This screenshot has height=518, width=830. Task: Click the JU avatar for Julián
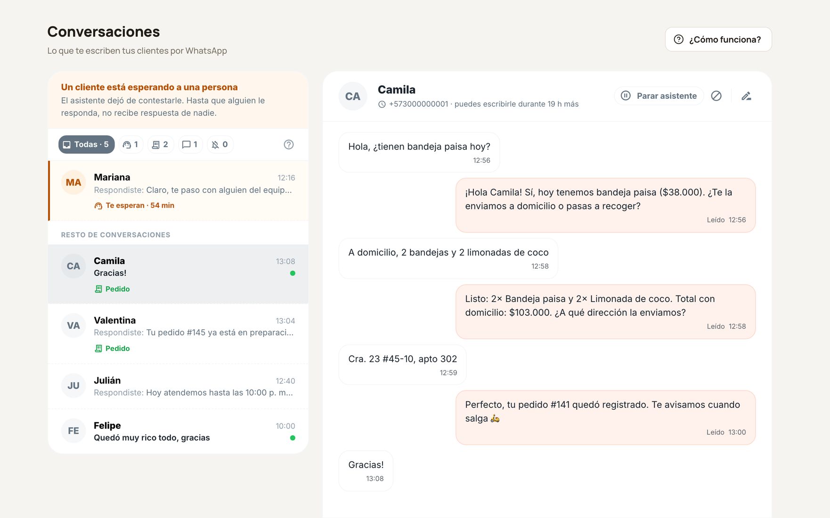tap(73, 386)
